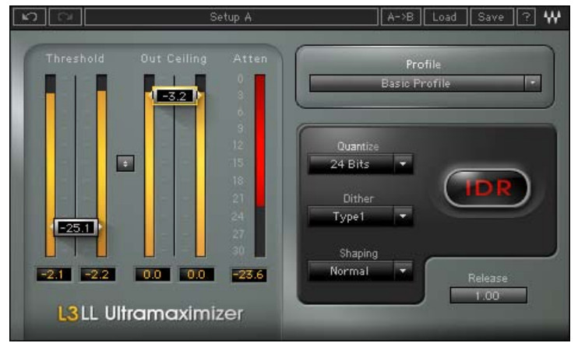The image size is (578, 350).
Task: Click the Shaping dropdown arrow
Action: (403, 271)
